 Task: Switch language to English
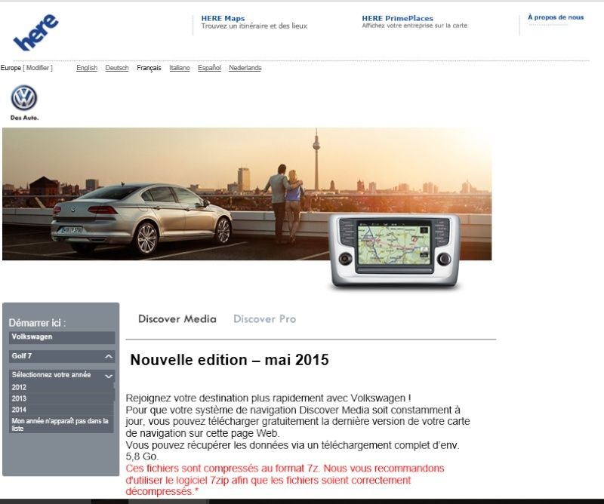(x=87, y=68)
